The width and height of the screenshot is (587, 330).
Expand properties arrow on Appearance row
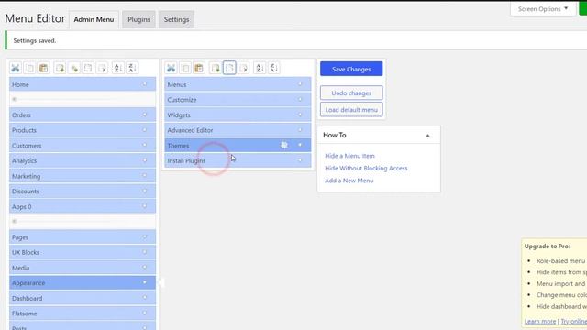tap(145, 282)
